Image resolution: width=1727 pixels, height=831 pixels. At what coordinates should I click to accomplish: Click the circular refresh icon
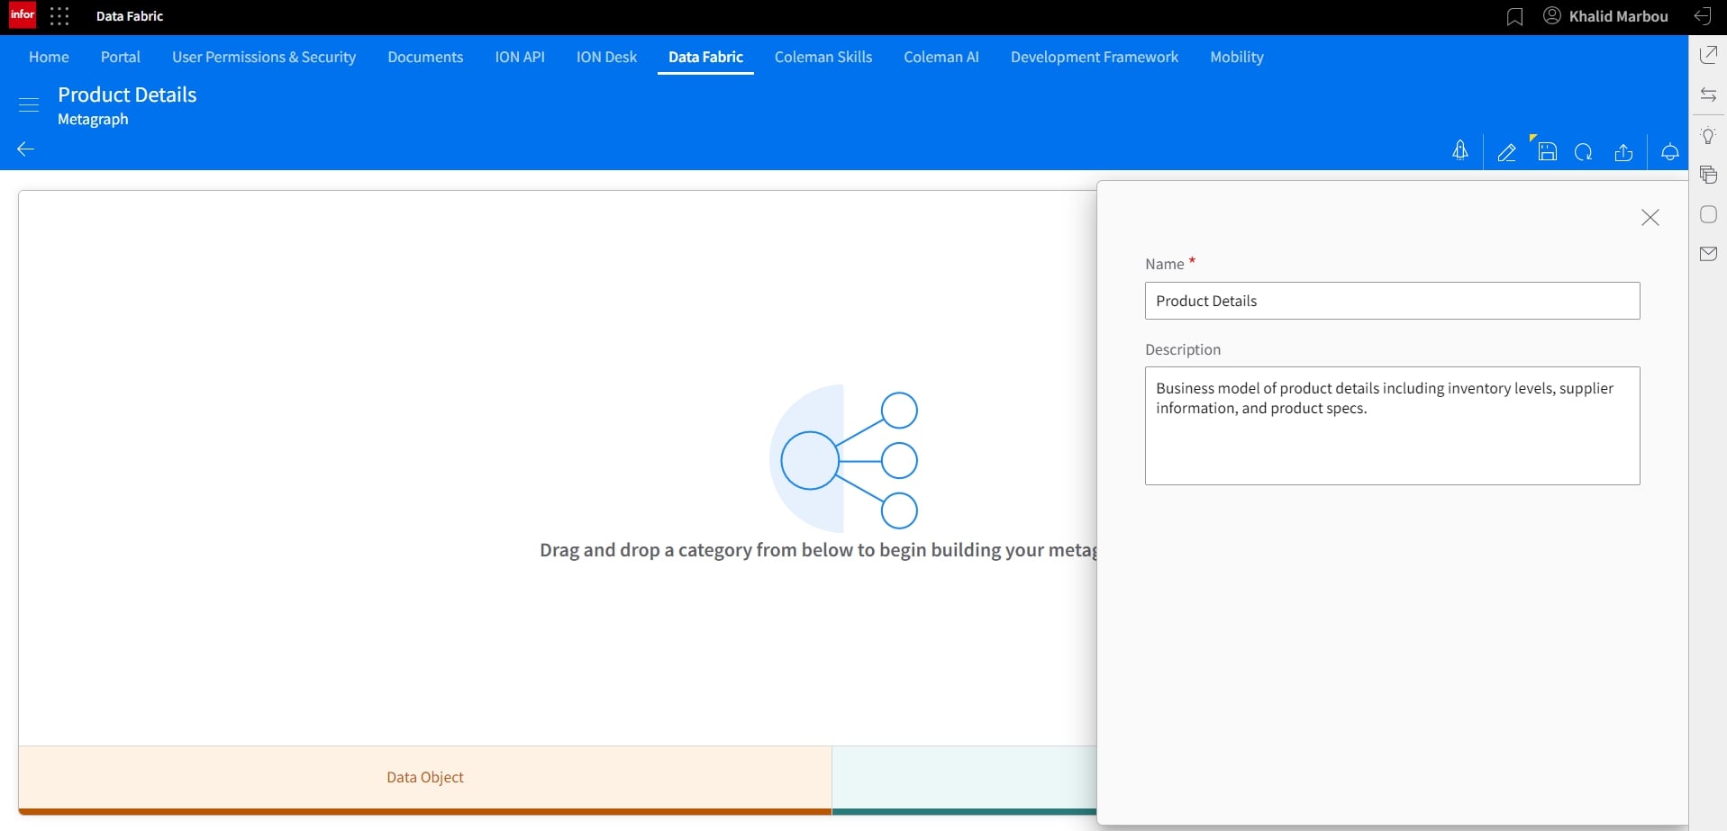point(1584,152)
